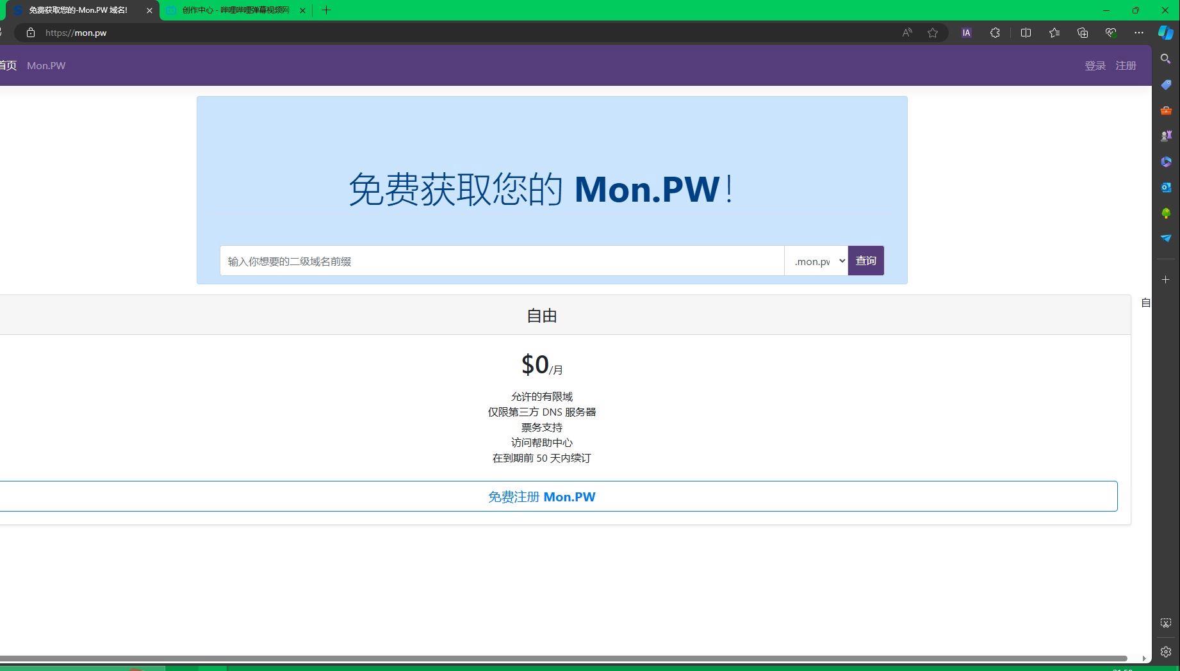1180x671 pixels.
Task: Focus the domain prefix input field
Action: pyautogui.click(x=502, y=261)
